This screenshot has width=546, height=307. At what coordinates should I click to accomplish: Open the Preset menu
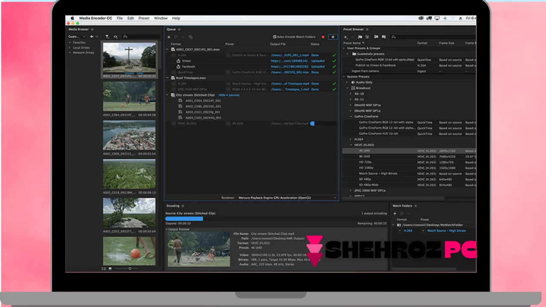click(x=144, y=18)
